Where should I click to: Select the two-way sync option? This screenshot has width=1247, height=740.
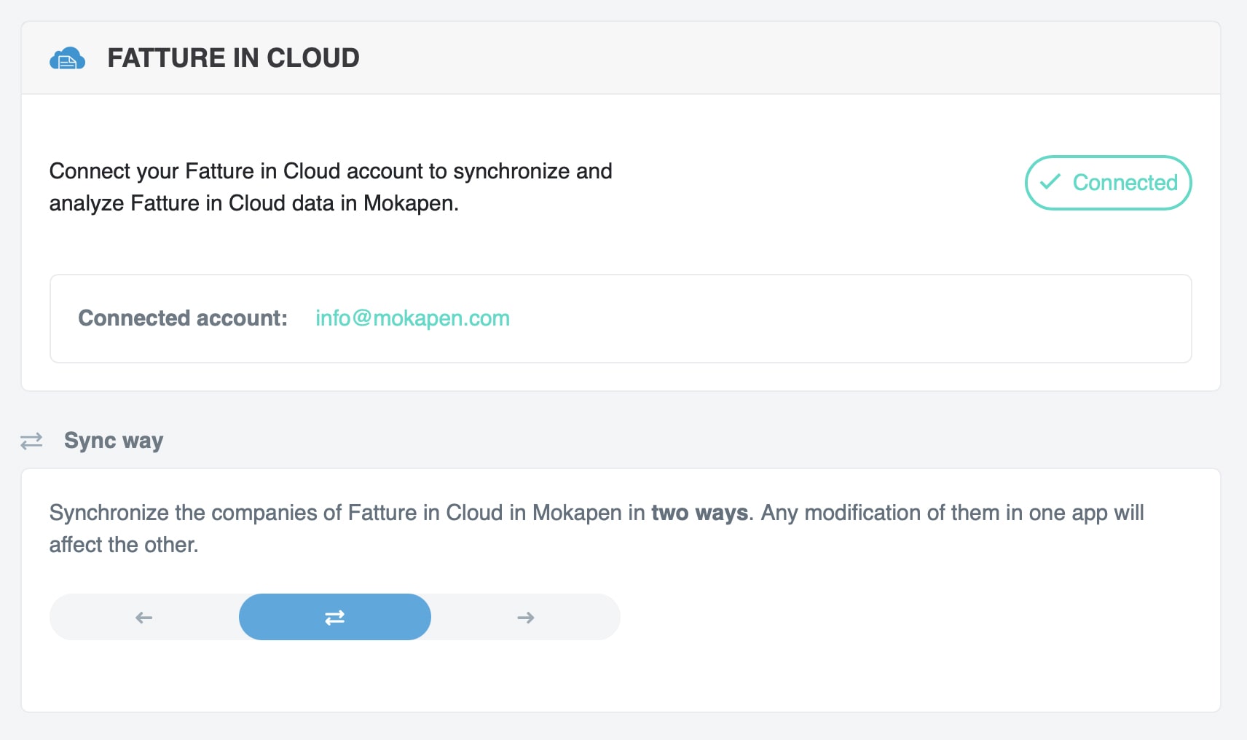[335, 618]
